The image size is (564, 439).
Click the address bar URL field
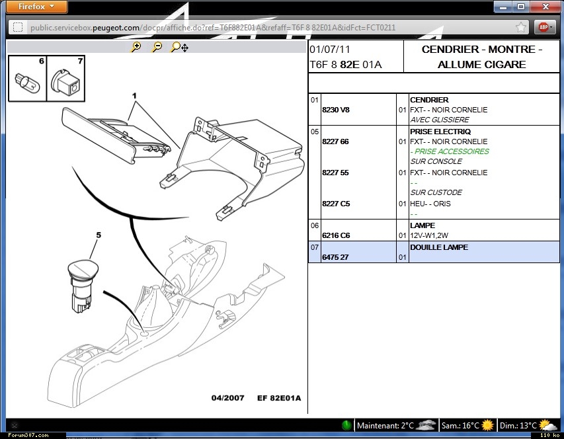(264, 27)
